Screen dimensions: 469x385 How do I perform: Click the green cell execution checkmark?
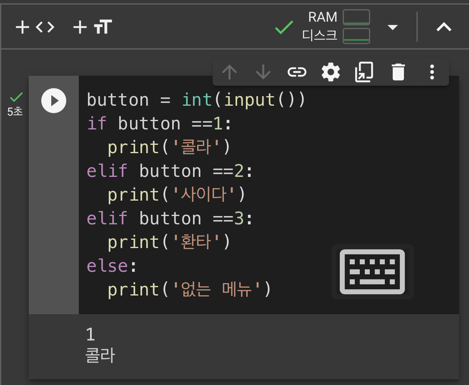(x=16, y=97)
